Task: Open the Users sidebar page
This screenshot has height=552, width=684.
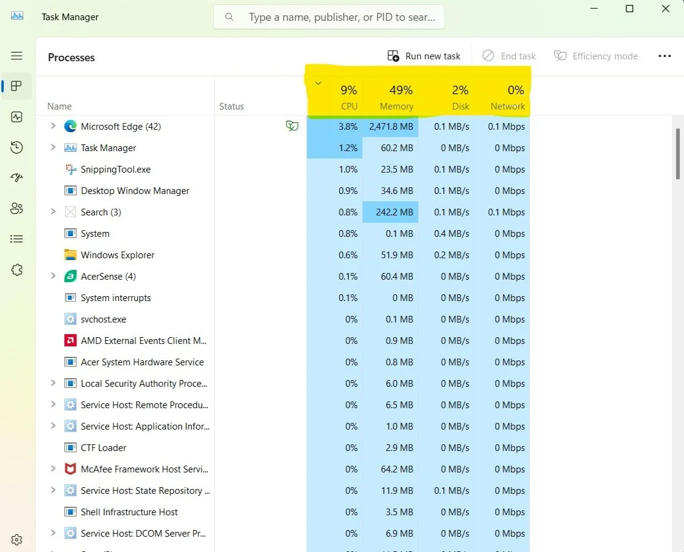Action: click(17, 209)
